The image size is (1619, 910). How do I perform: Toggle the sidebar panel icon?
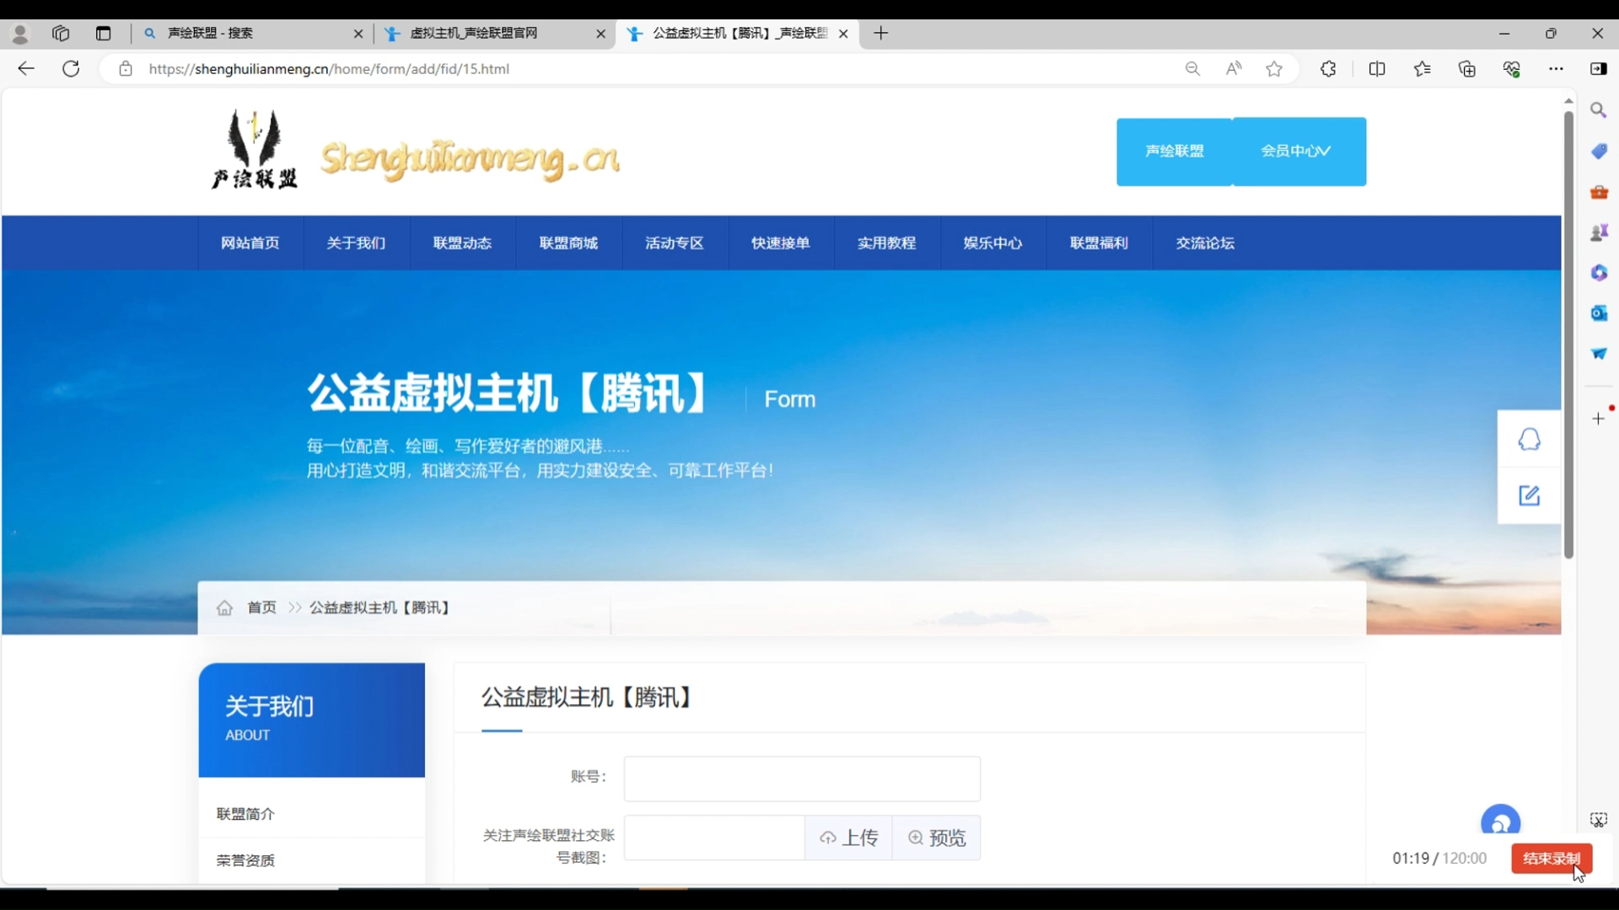point(1598,69)
